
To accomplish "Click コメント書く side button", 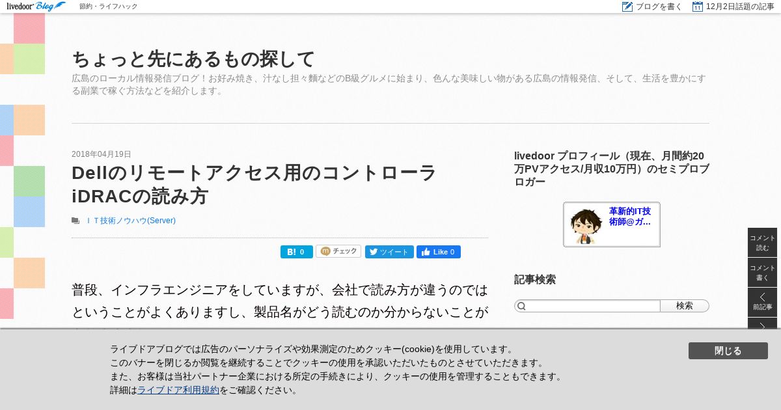I will coord(762,273).
